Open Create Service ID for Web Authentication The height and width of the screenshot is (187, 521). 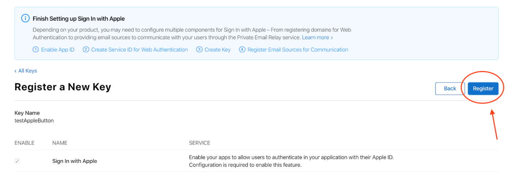pyautogui.click(x=135, y=50)
